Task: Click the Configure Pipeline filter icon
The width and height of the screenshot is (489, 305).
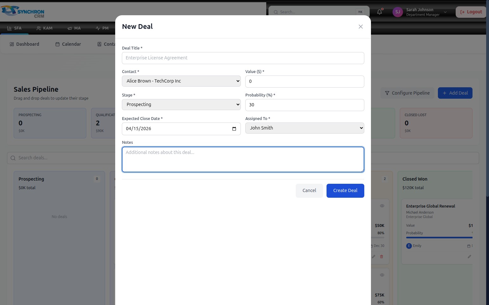Action: [387, 93]
